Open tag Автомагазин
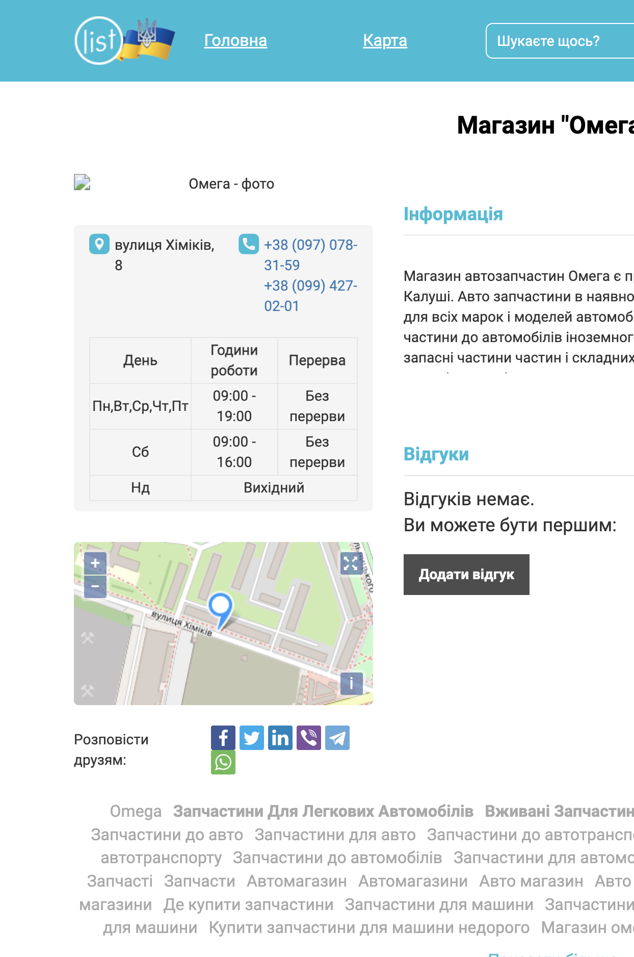 (297, 881)
